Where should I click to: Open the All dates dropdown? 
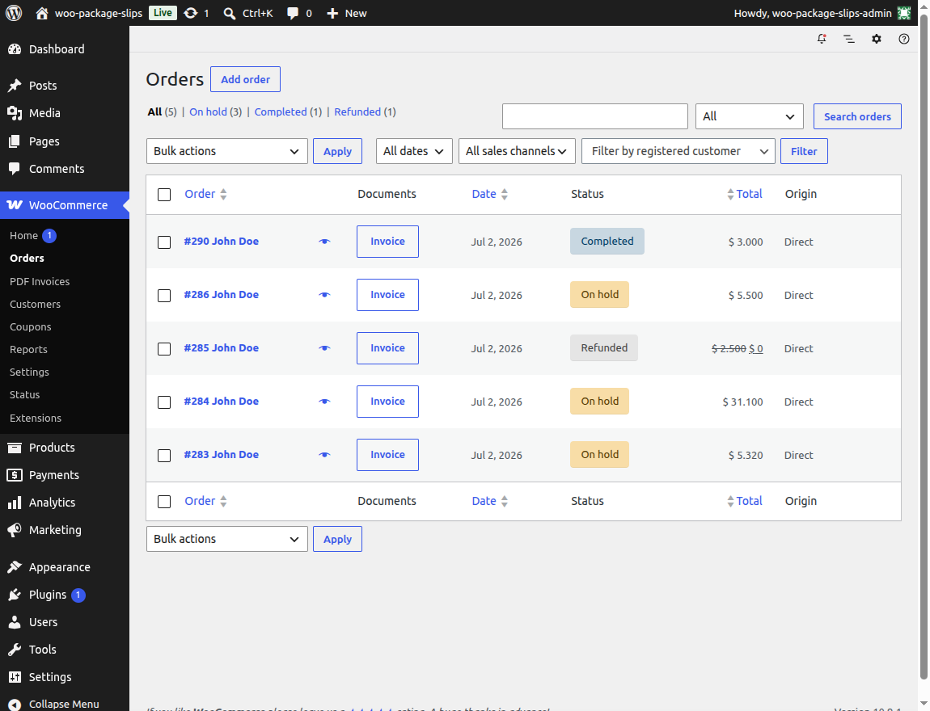(x=414, y=151)
